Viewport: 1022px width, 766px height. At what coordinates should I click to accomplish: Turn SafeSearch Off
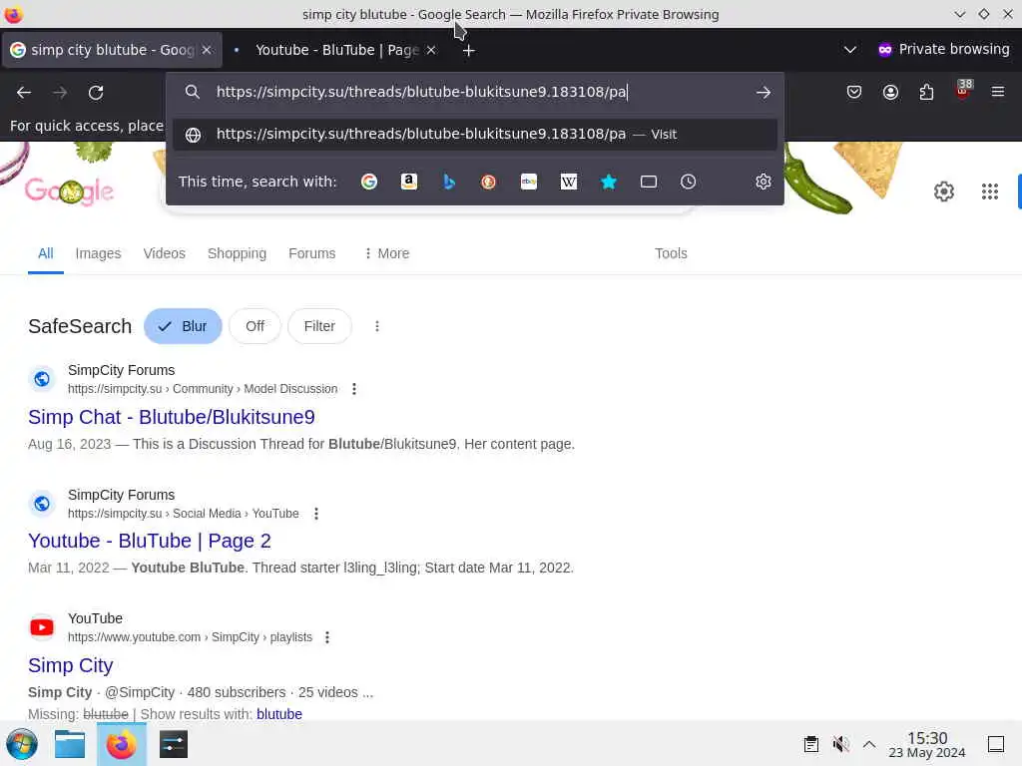point(255,326)
